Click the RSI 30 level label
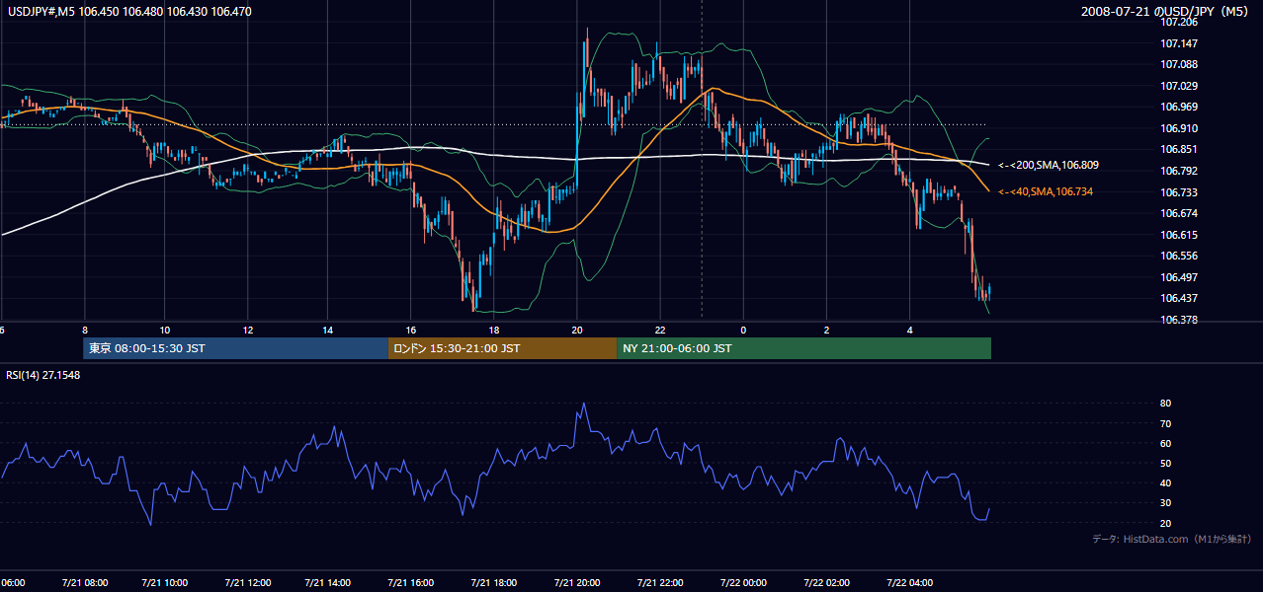The width and height of the screenshot is (1263, 592). [x=1165, y=503]
